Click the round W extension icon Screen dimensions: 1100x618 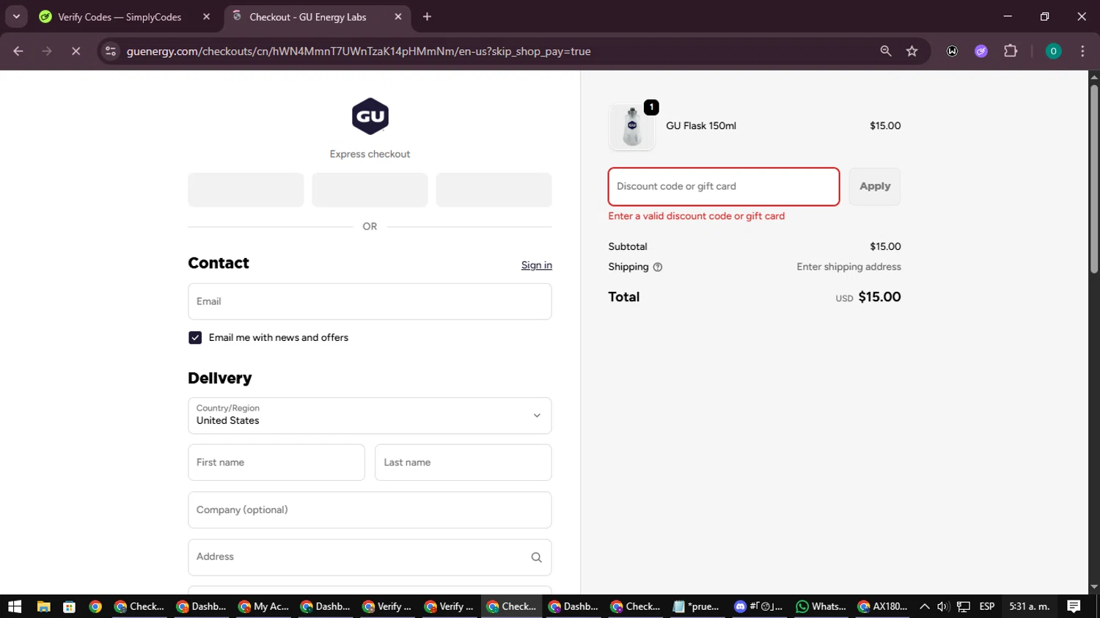pyautogui.click(x=952, y=51)
